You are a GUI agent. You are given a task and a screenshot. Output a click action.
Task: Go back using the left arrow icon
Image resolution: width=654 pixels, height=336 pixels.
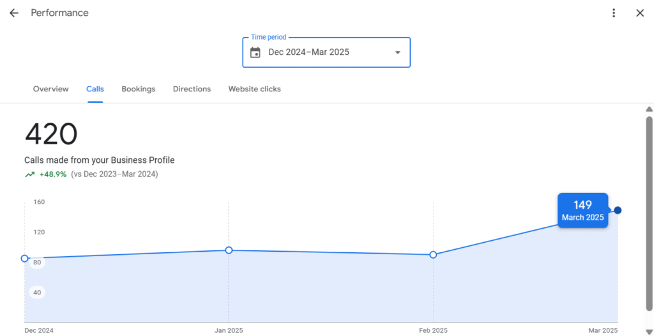[x=14, y=13]
